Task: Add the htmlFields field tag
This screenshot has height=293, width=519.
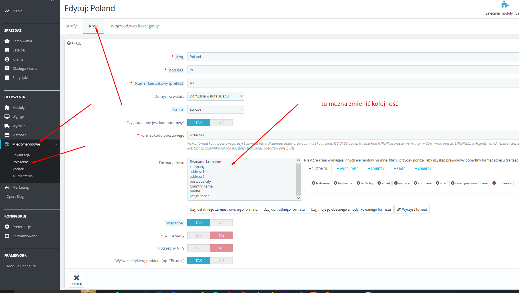Action: (x=502, y=183)
